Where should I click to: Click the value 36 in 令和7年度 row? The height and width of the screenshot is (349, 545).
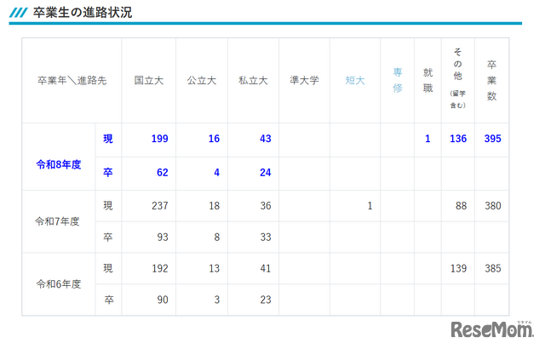pos(266,206)
